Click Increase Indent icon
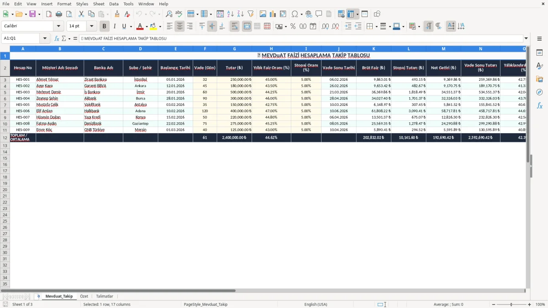This screenshot has width=548, height=308. 348,26
